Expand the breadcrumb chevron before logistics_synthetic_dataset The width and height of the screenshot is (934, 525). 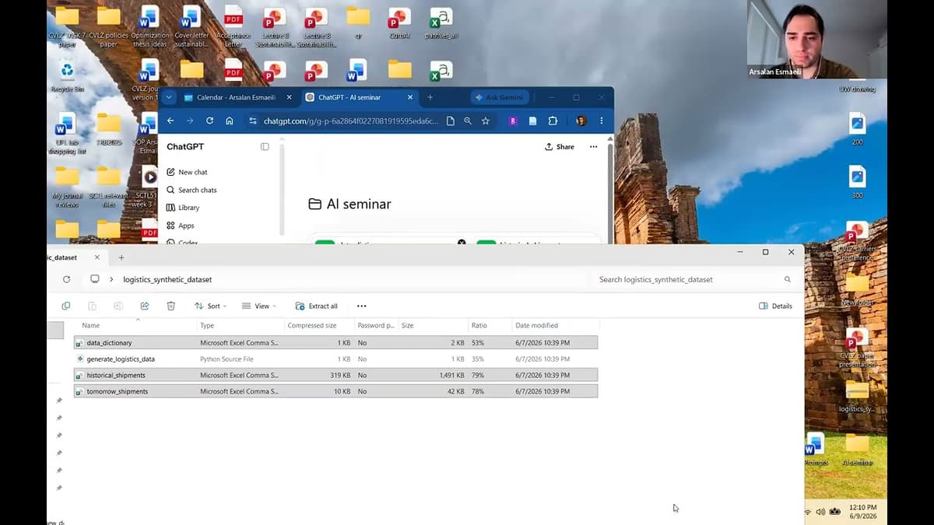point(112,279)
